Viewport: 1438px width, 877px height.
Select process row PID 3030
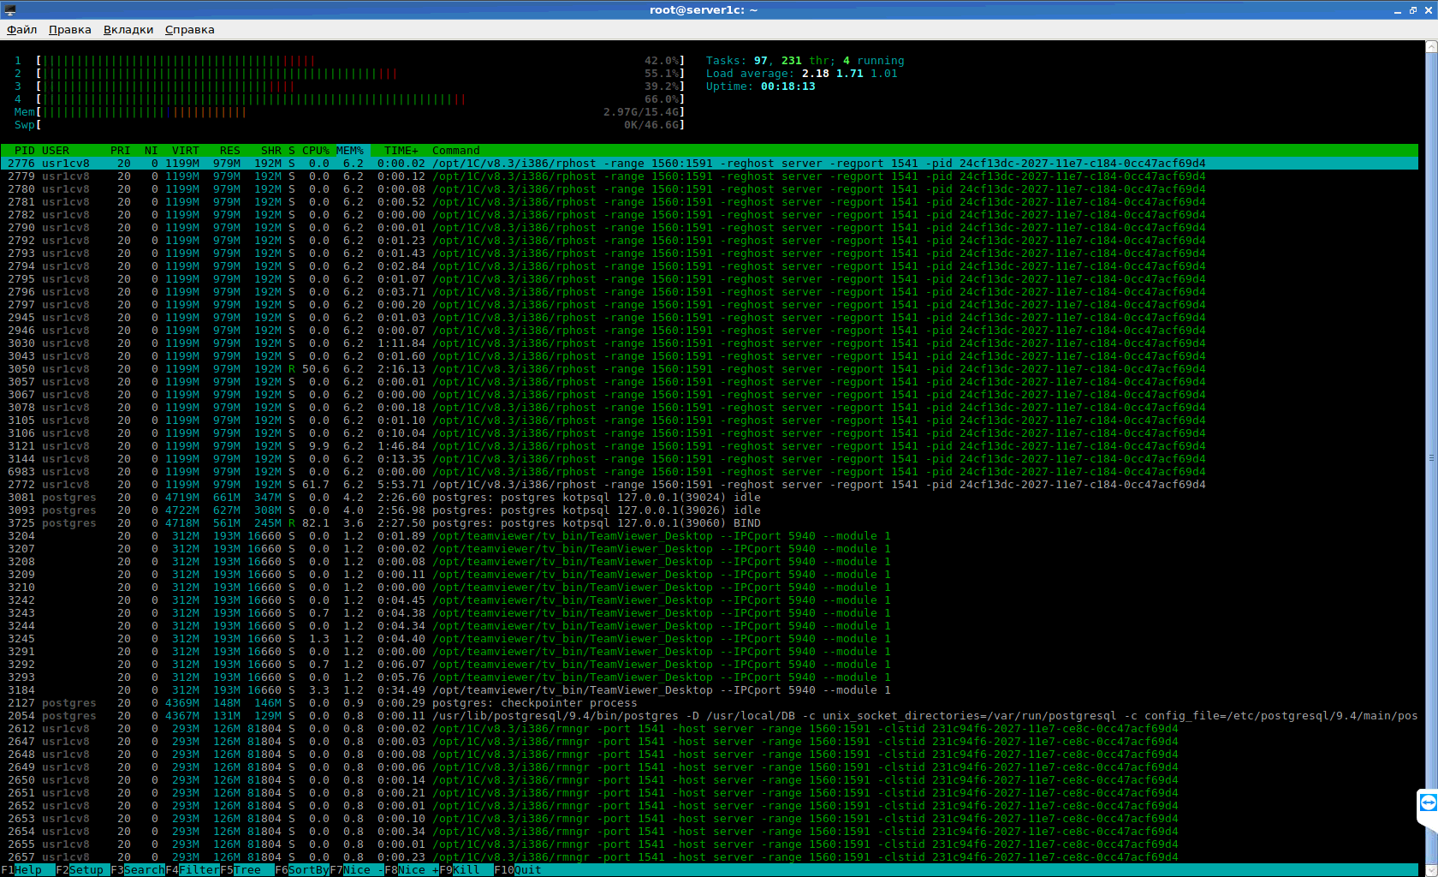709,343
